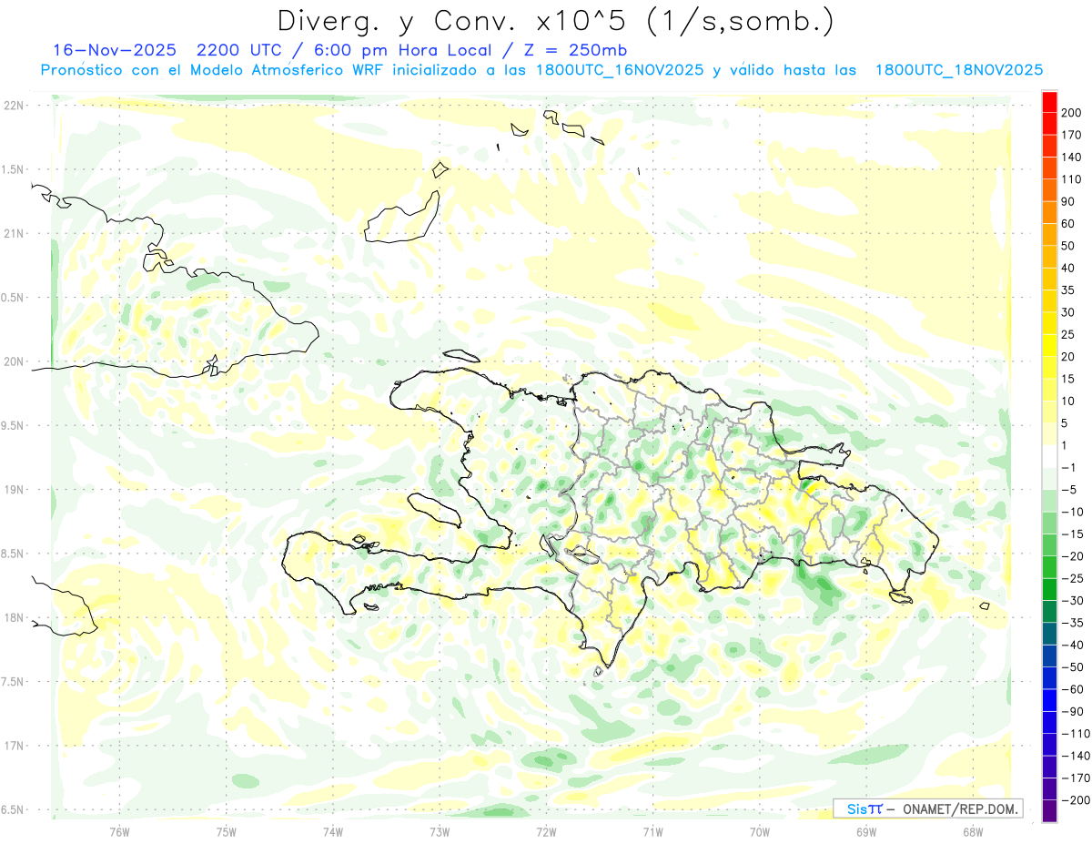Click the "69W" longitude axis label
1092x844 pixels.
tap(866, 831)
